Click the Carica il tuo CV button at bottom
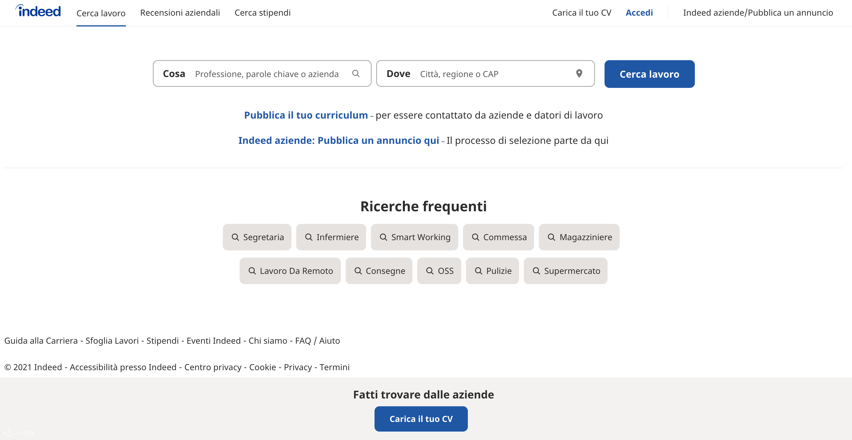 point(421,419)
